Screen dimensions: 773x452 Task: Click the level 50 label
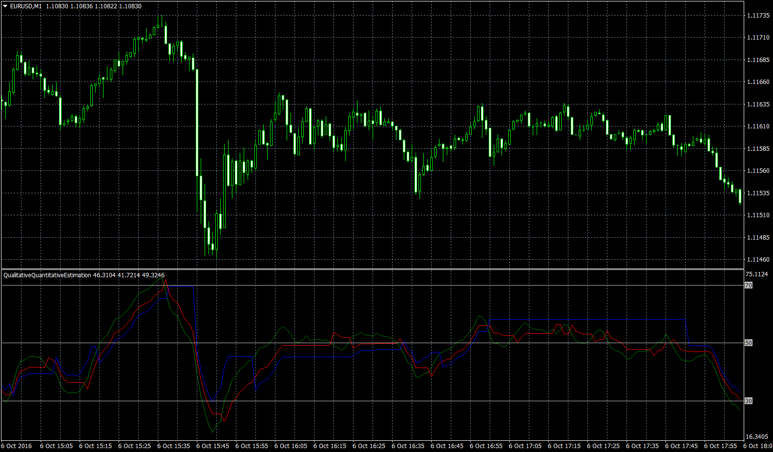point(749,343)
